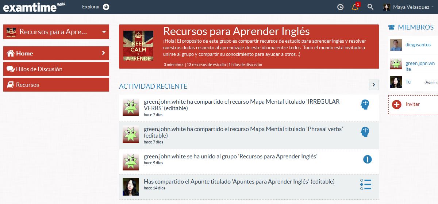This screenshot has height=204, width=438.
Task: Click the Keep Calm y Aprende group image
Action: (x=138, y=46)
